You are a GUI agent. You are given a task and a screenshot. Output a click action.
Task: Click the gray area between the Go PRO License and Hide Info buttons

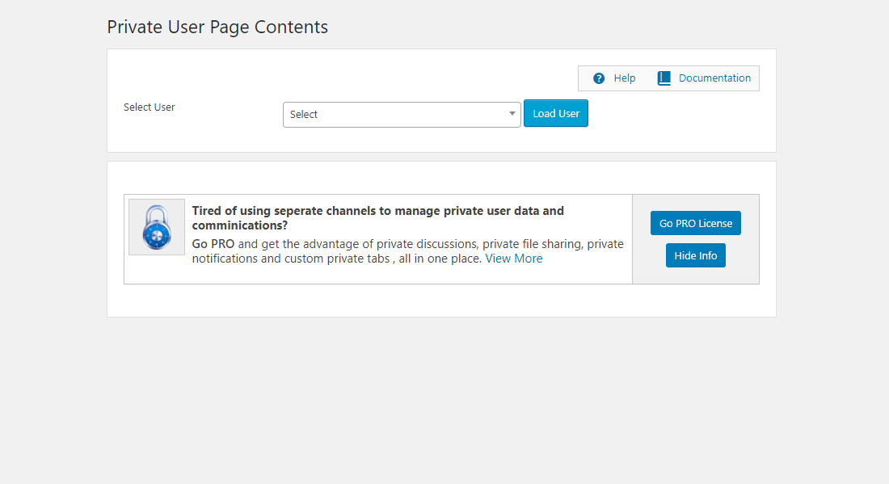(x=695, y=239)
